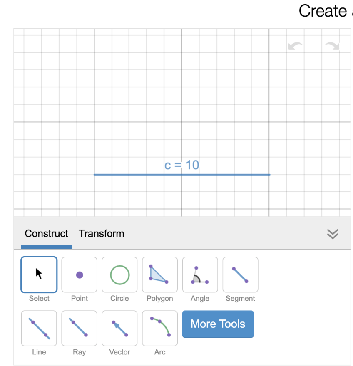The height and width of the screenshot is (366, 353).
Task: Click the undo arrow
Action: (x=295, y=46)
